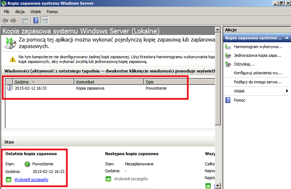Click the scrollbar down arrow in the main pane
The height and width of the screenshot is (189, 291).
[x=217, y=185]
